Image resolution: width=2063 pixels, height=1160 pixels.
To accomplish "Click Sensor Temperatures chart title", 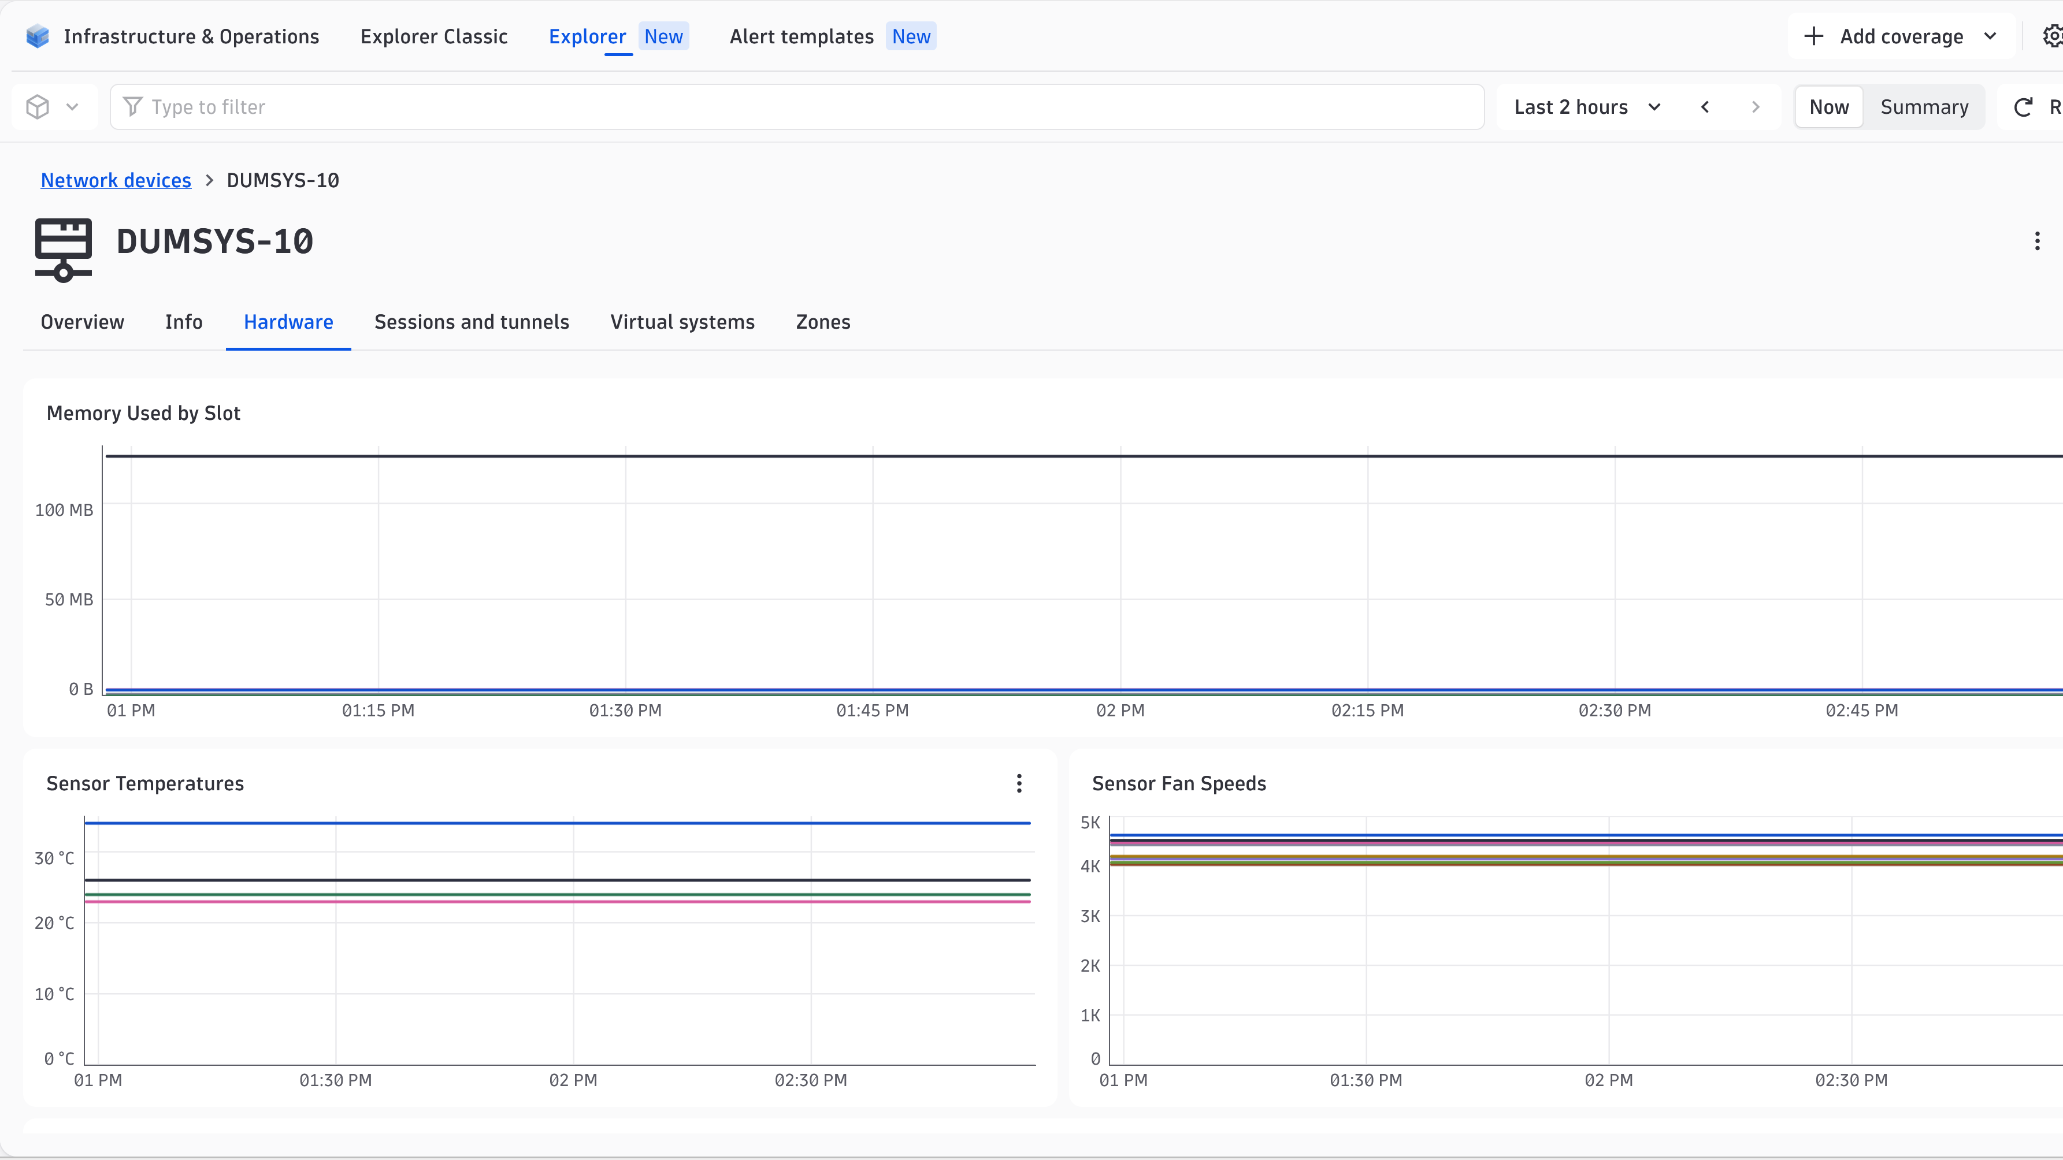I will pos(145,783).
